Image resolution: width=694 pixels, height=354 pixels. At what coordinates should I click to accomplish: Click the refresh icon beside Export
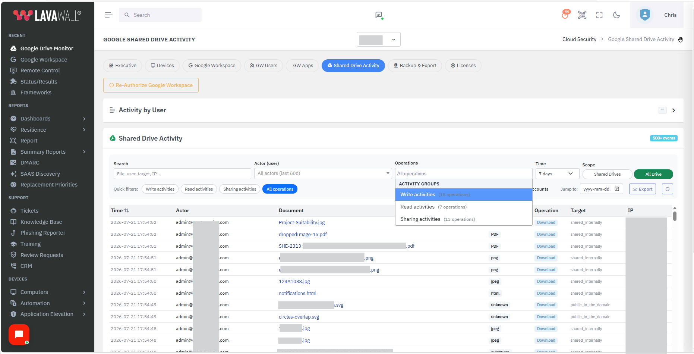point(667,189)
